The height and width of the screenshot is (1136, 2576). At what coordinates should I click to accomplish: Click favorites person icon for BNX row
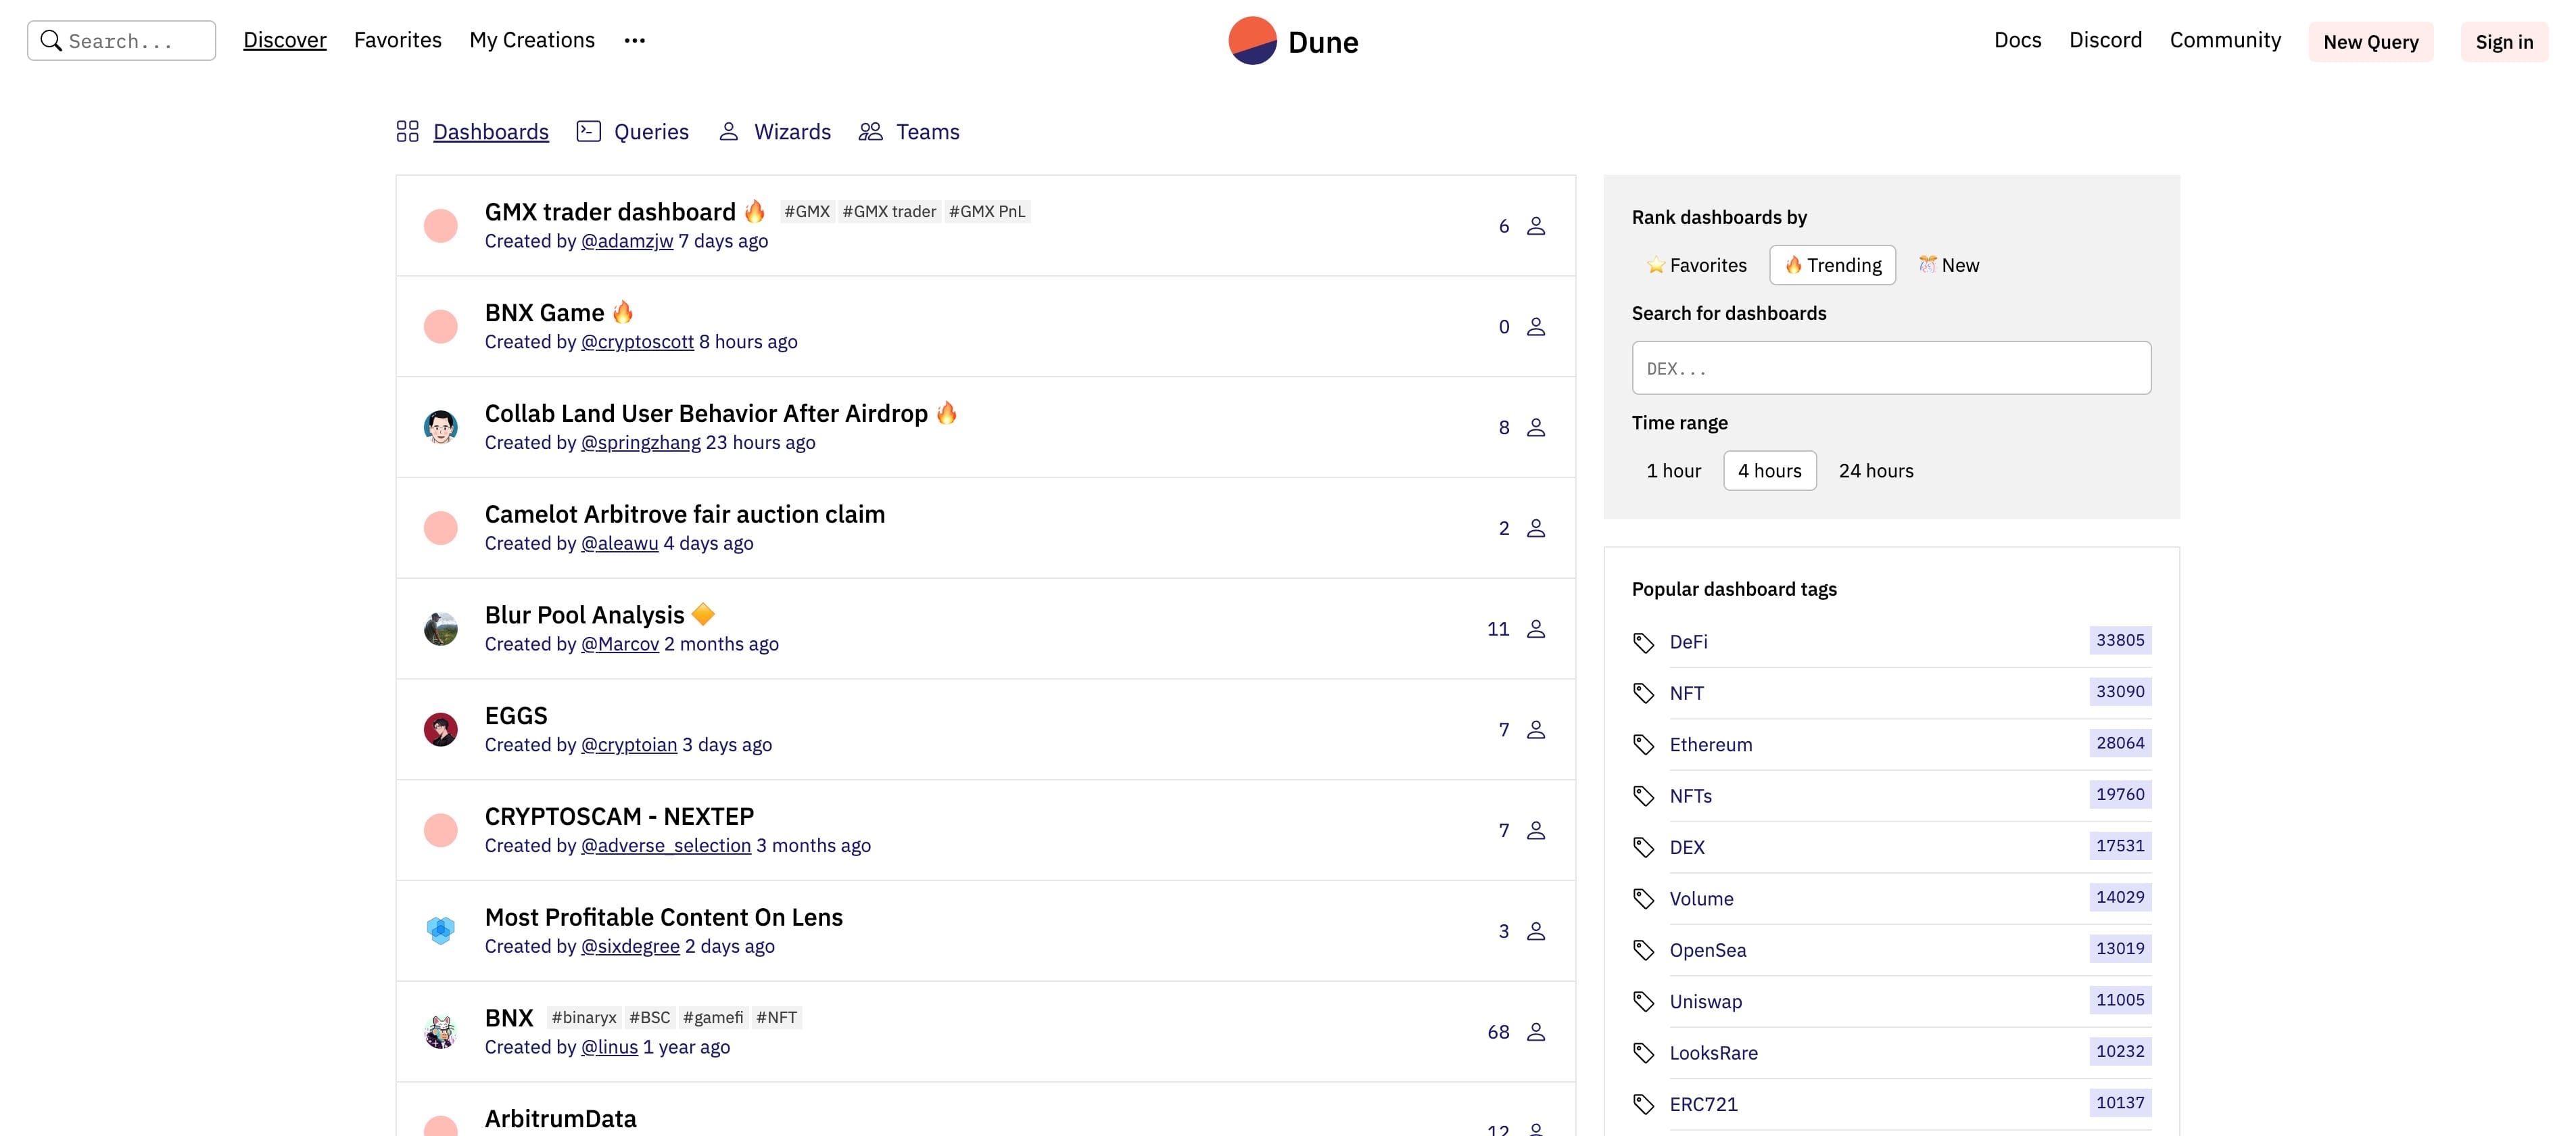point(1536,1032)
